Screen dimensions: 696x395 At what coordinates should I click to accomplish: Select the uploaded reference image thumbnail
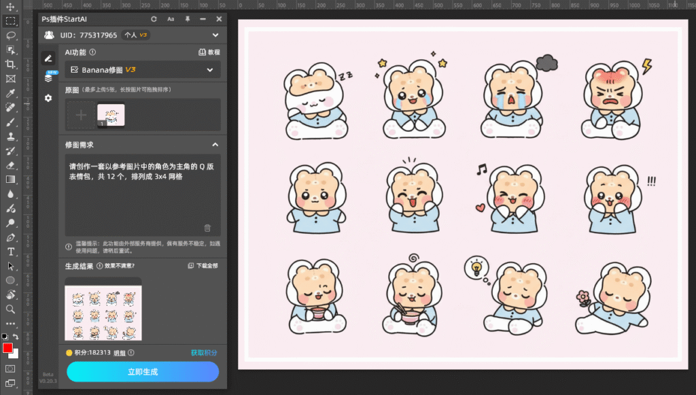[x=111, y=114]
